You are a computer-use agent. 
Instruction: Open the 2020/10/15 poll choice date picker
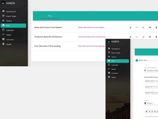point(151,87)
